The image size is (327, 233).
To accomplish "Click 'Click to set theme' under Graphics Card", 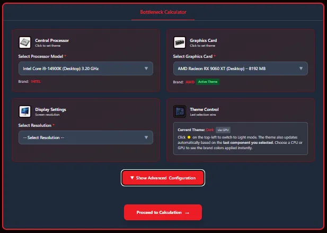I will (202, 46).
